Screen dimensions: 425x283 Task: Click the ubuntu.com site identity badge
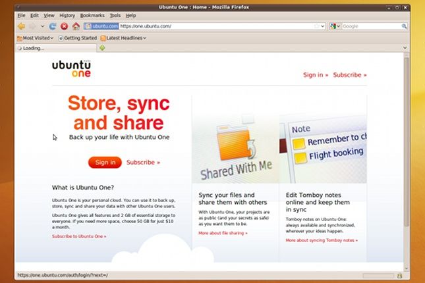[101, 26]
